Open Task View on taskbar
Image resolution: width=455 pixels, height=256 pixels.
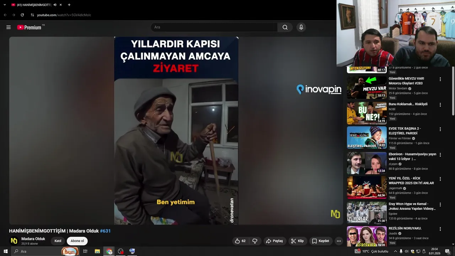tap(85, 251)
